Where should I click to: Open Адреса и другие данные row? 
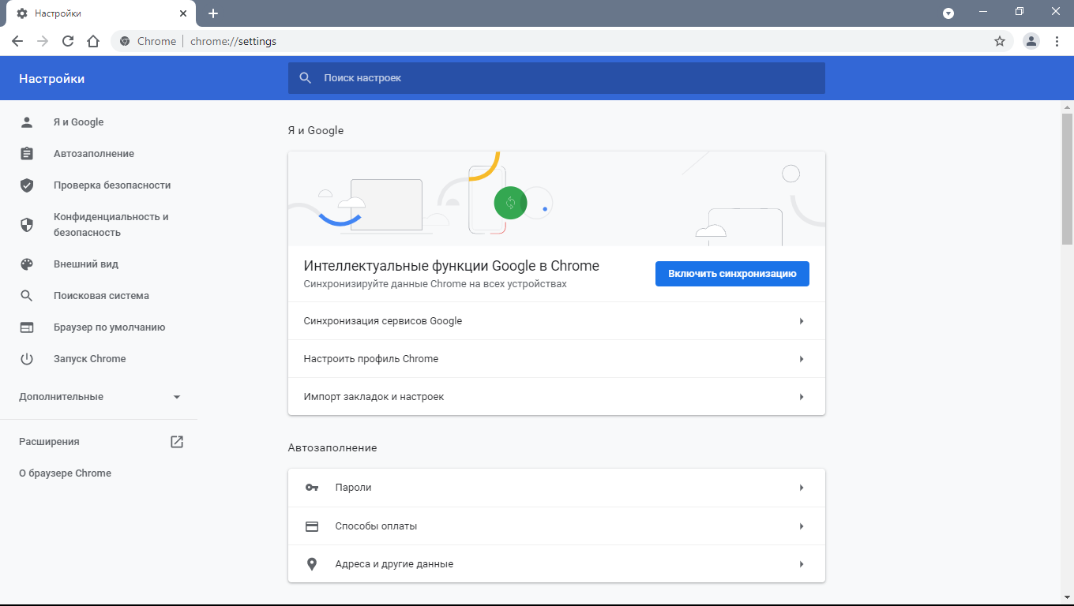557,564
